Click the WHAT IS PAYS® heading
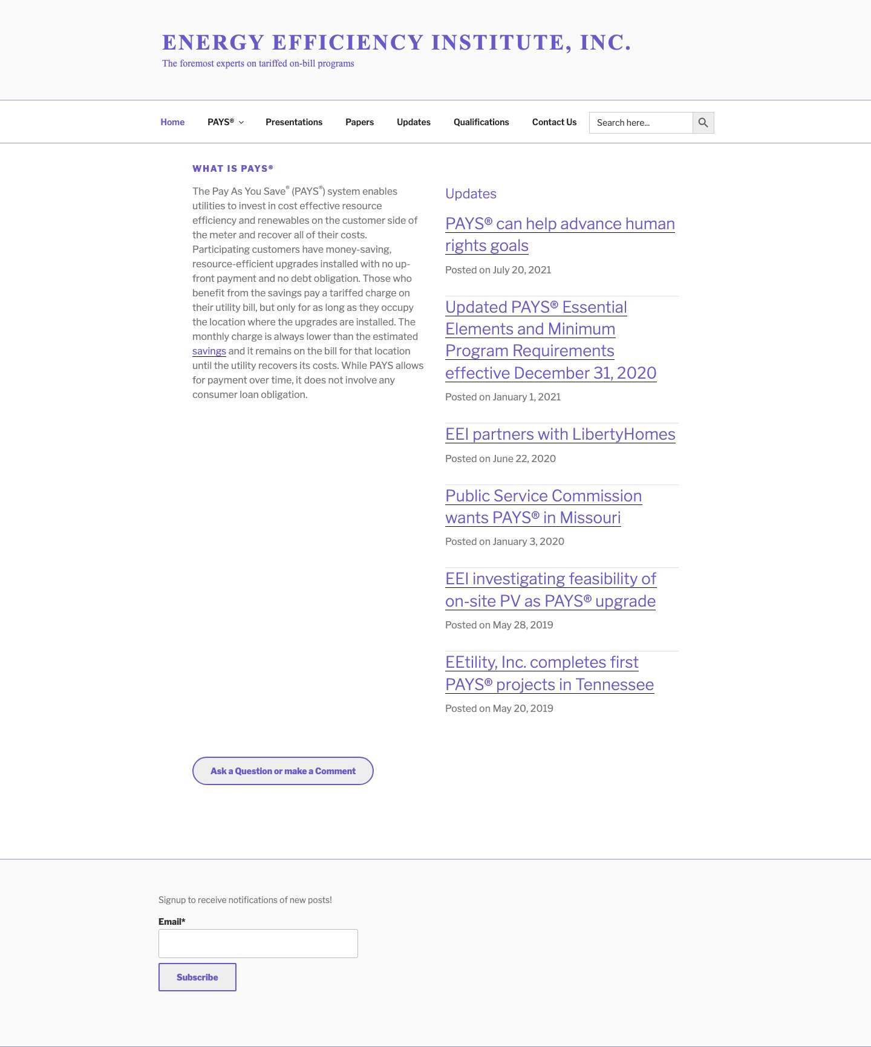 pos(233,169)
